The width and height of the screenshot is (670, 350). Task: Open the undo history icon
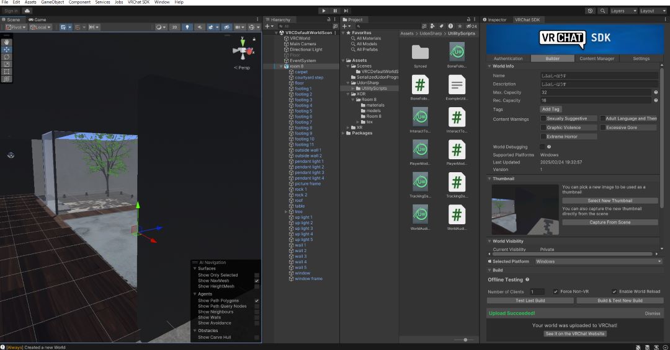[x=590, y=11]
